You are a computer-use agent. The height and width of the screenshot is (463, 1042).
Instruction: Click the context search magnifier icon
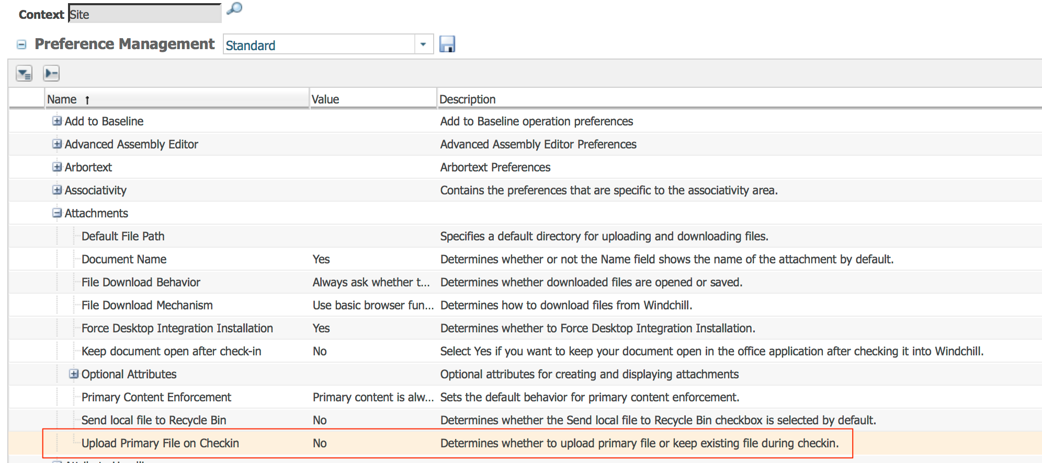(234, 9)
